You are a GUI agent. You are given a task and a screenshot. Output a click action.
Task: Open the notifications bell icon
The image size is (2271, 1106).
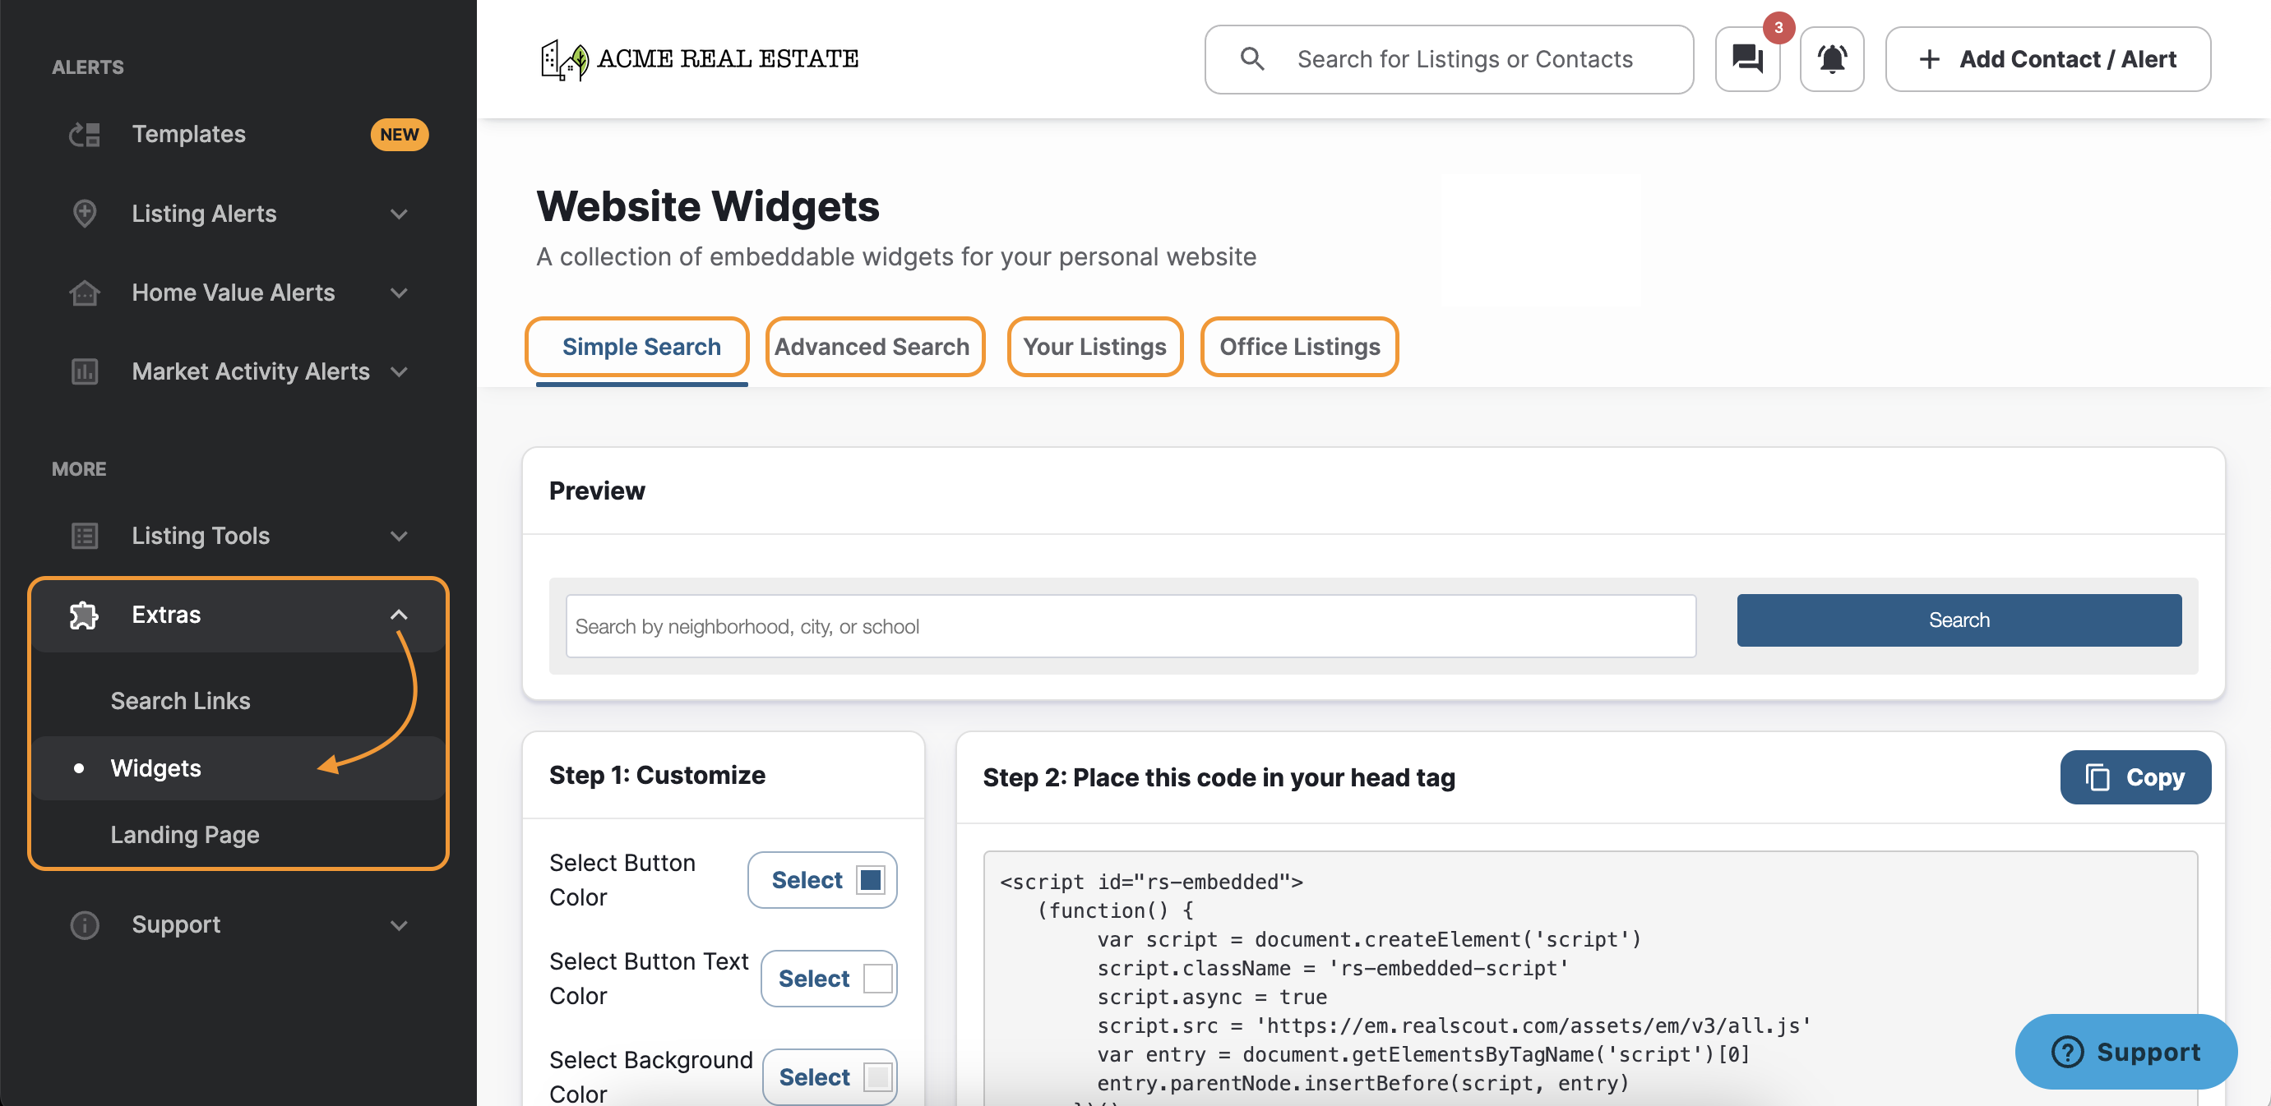click(1832, 59)
